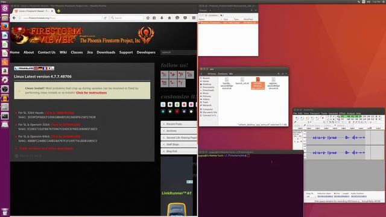Screen dimensions: 386x217
Task: Expand the Archives section
Action: (x=179, y=131)
